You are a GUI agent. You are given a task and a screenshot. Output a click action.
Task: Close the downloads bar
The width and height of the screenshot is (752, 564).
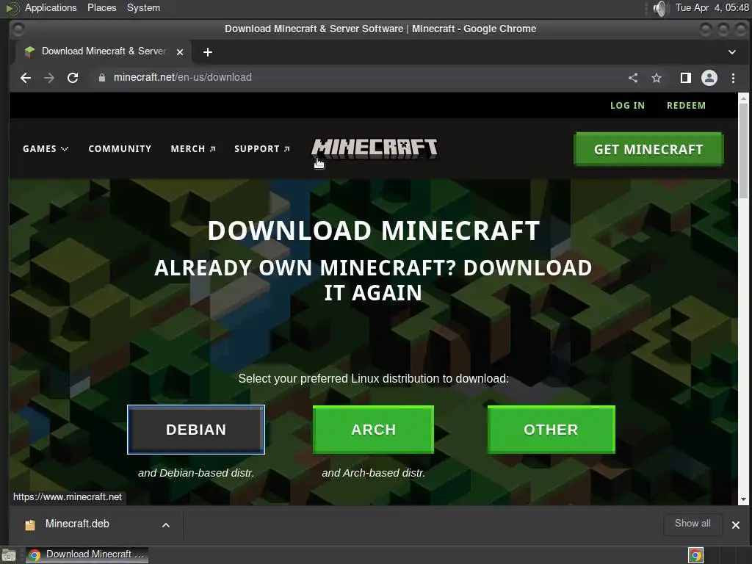click(736, 525)
